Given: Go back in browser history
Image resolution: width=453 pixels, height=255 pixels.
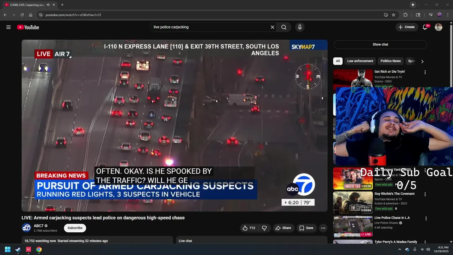Looking at the screenshot, I should click(x=5, y=15).
